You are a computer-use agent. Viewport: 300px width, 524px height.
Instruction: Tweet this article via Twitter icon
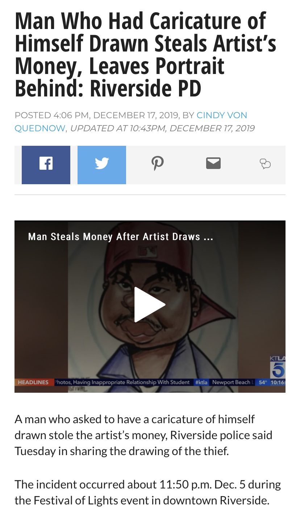(102, 165)
